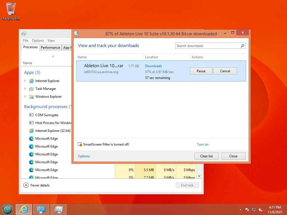Open the Recycle Bin desktop icon

pos(11,11)
